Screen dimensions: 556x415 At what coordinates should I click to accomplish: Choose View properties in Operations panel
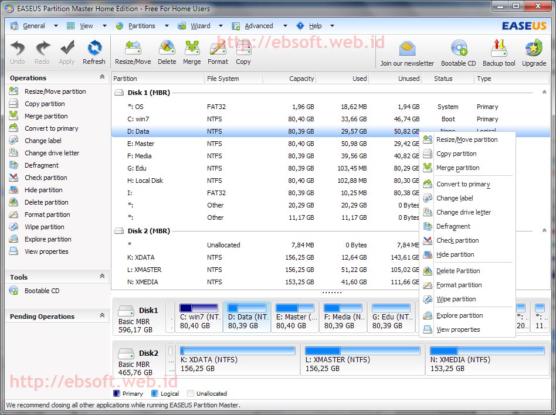click(x=39, y=251)
